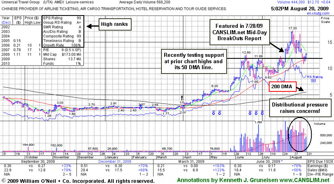Screen dimensions: 334x184
Task: Click the 5:02PM August 20, 2009 timestamp
Action: (x=300, y=9)
